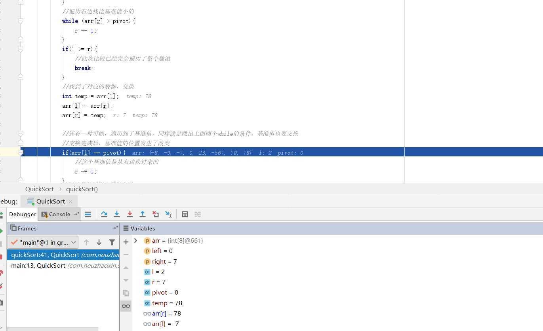The image size is (543, 331).
Task: Switch to the Debugger tab
Action: click(x=23, y=214)
